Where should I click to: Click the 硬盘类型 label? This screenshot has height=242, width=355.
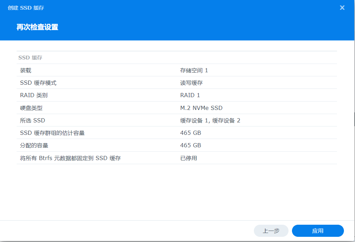31,108
